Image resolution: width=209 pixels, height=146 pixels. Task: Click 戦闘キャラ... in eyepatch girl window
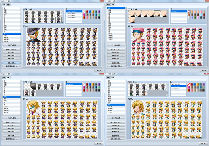click(116, 131)
